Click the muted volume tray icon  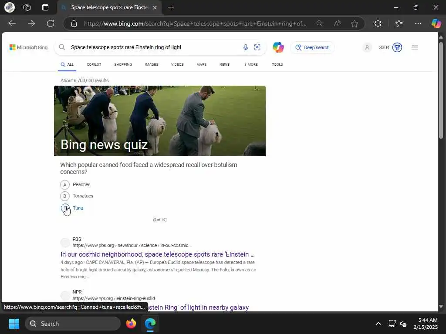[x=403, y=324]
